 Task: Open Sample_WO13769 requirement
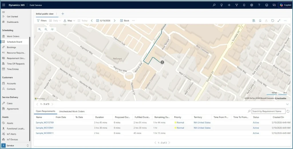(45, 123)
